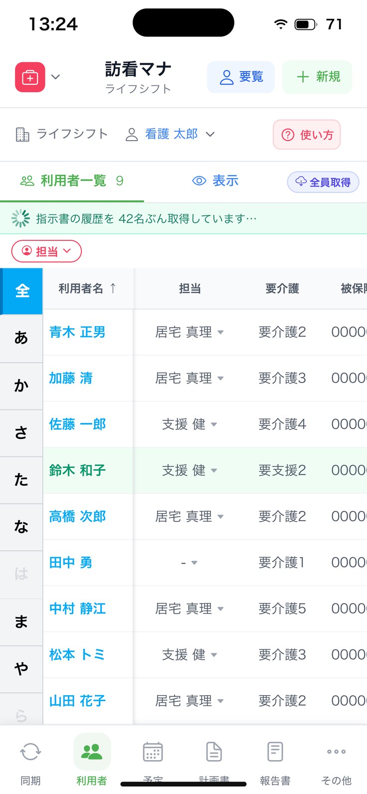The height and width of the screenshot is (794, 367).
Task: Open the 担当 filter dropdown
Action: tap(46, 251)
